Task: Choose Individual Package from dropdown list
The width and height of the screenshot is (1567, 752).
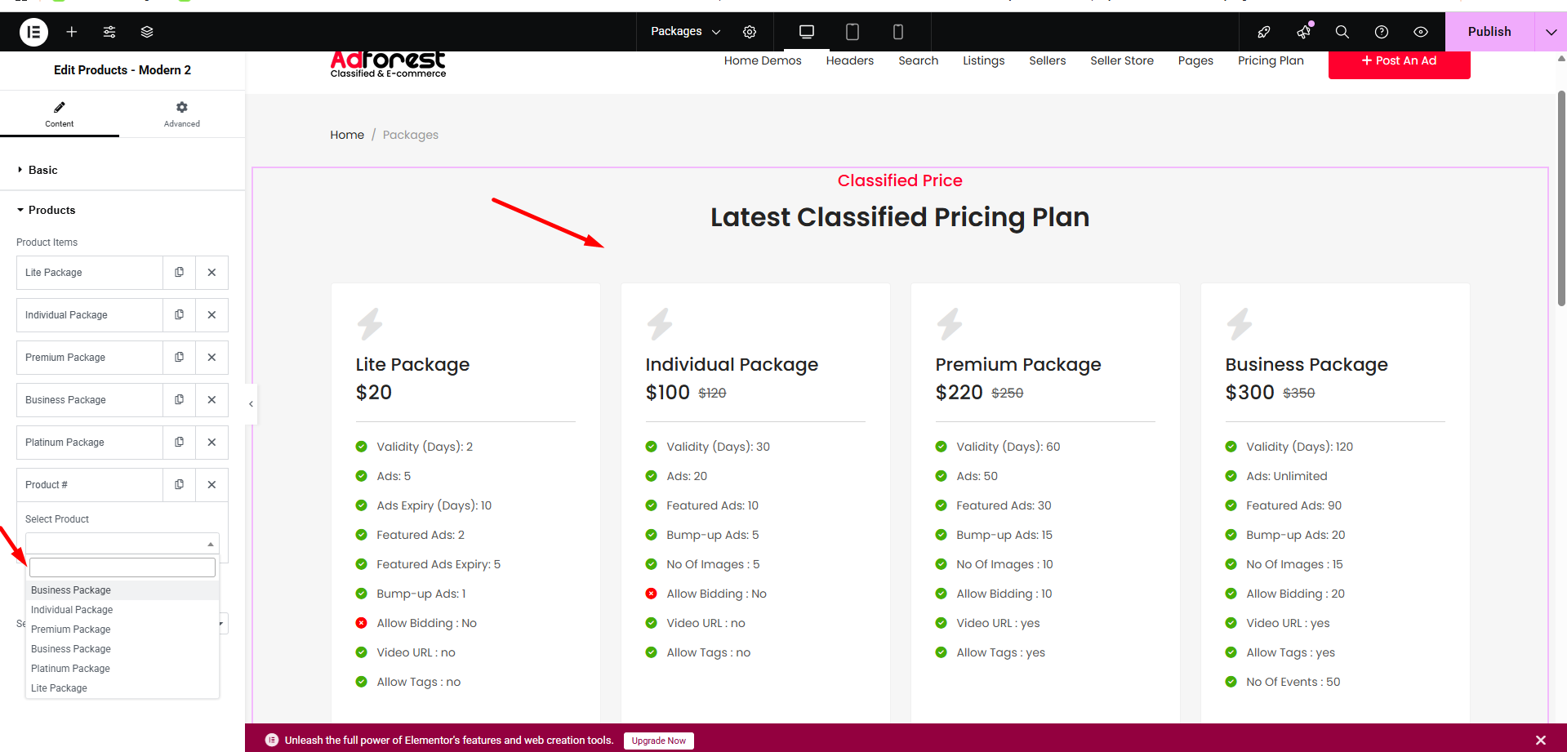Action: [122, 610]
